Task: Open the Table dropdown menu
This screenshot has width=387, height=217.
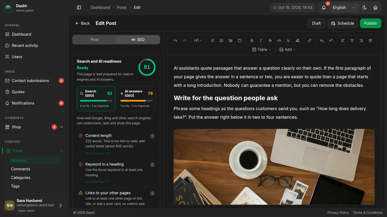Action: click(x=262, y=49)
